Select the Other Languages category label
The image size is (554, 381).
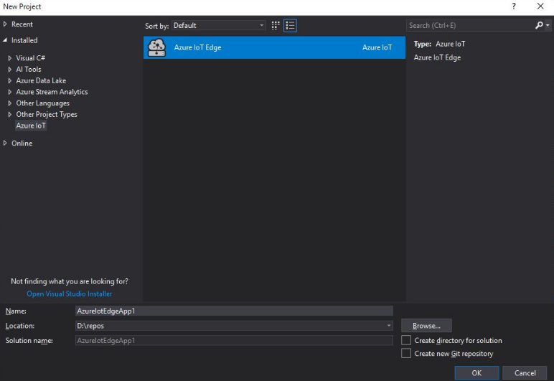[x=43, y=103]
